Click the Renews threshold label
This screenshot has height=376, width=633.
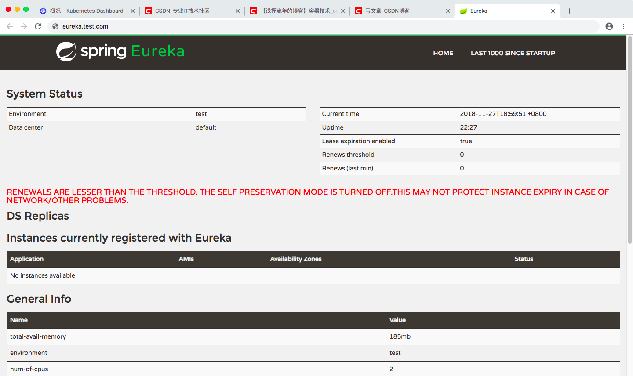(x=348, y=155)
